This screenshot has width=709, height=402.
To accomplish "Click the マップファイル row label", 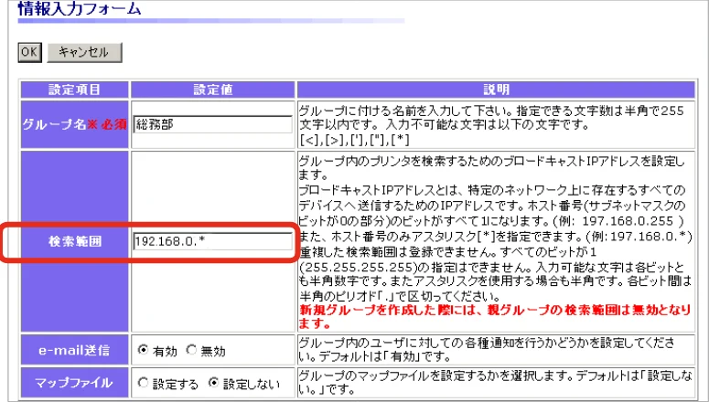I will tap(75, 383).
